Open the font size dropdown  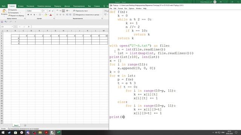[x=47, y=11]
